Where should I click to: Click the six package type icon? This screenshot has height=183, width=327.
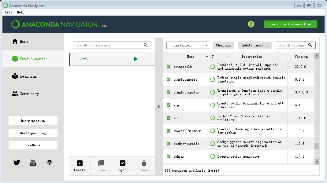point(213,118)
